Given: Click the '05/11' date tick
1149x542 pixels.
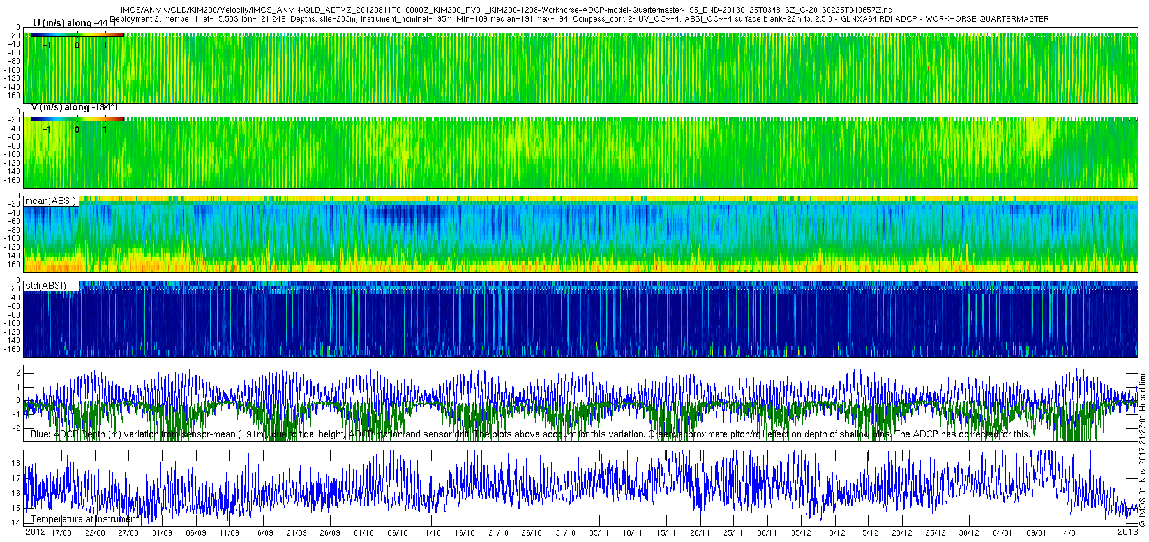Looking at the screenshot, I should pos(599,533).
